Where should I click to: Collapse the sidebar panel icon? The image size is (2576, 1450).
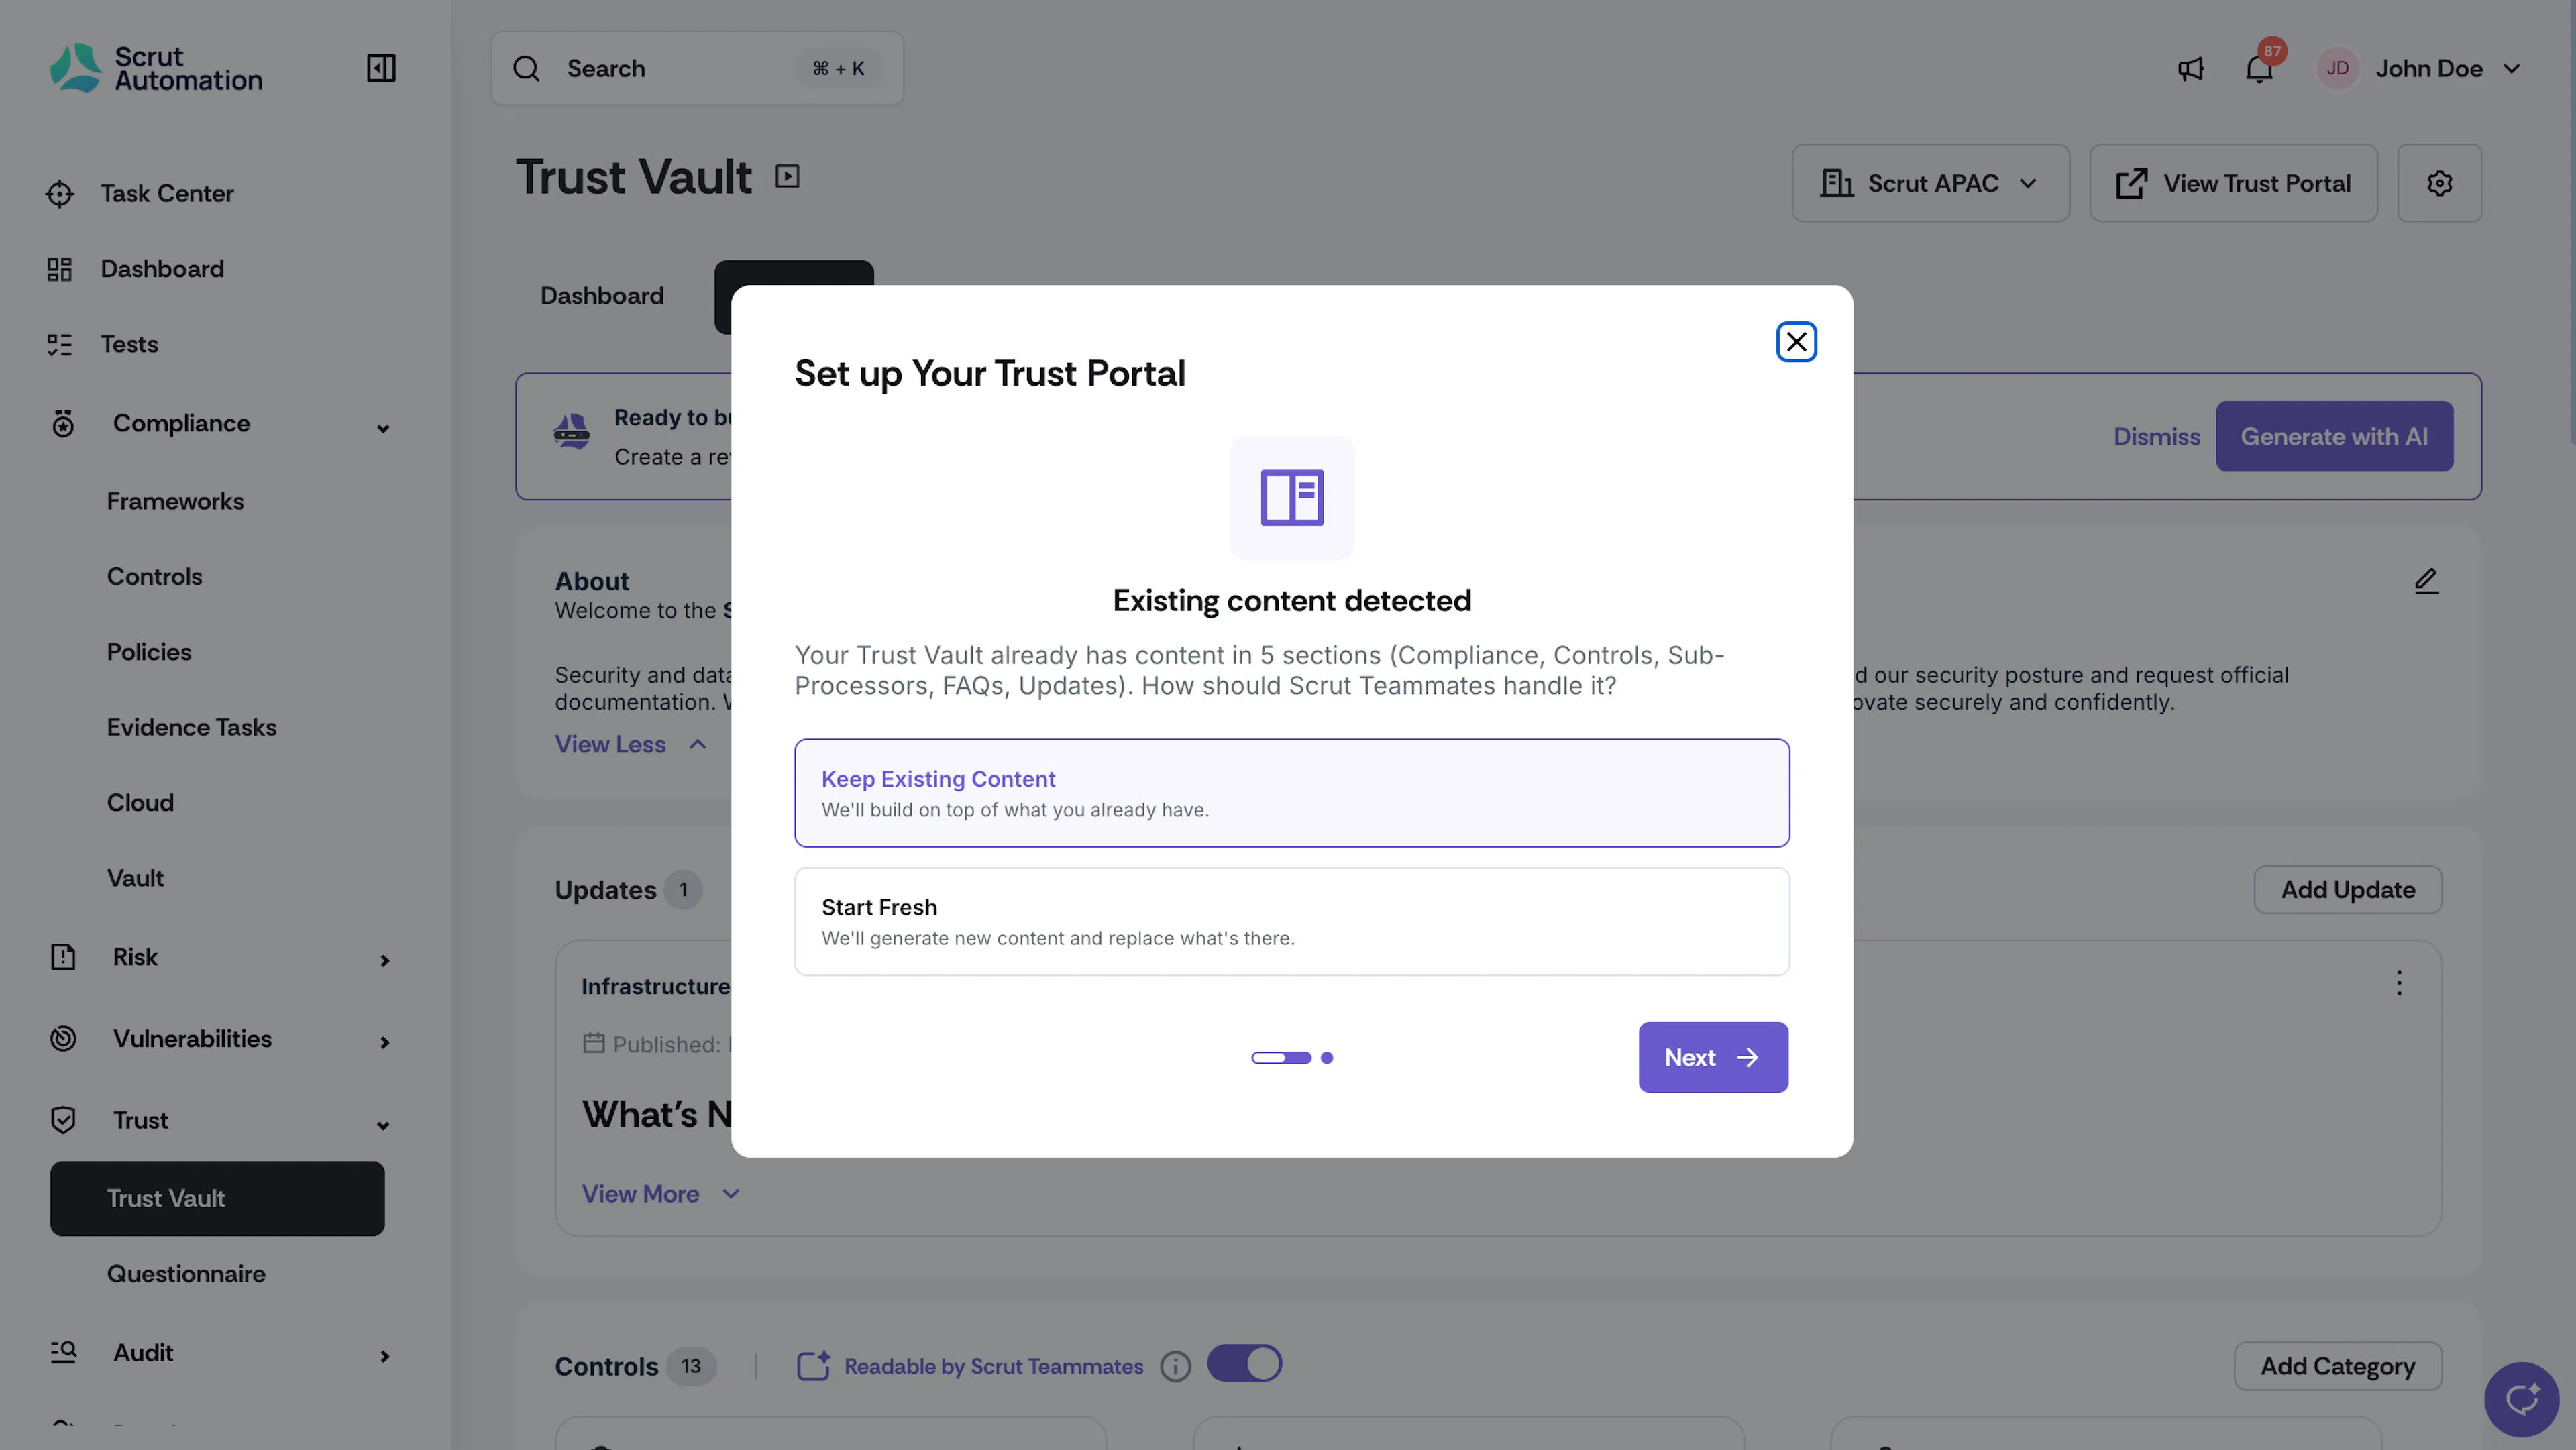pos(381,68)
